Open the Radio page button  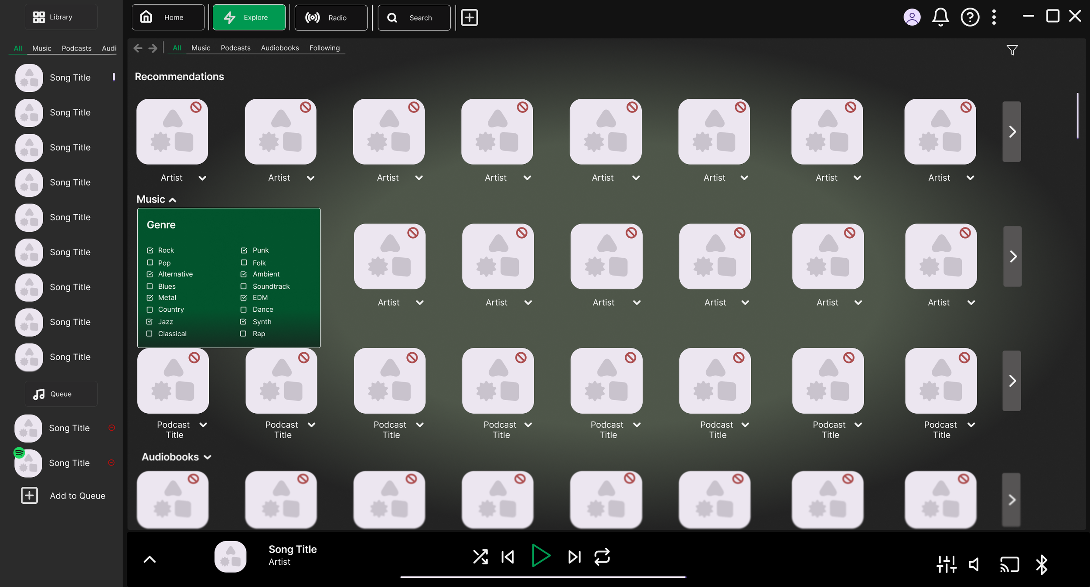(330, 18)
